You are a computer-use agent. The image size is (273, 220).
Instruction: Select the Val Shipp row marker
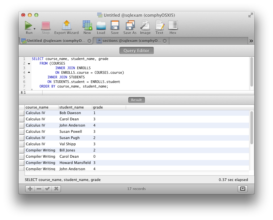point(22,144)
